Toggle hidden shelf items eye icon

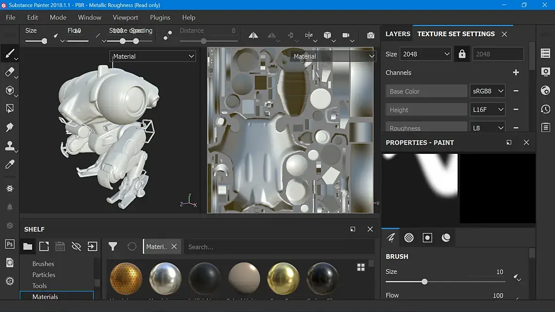(76, 246)
